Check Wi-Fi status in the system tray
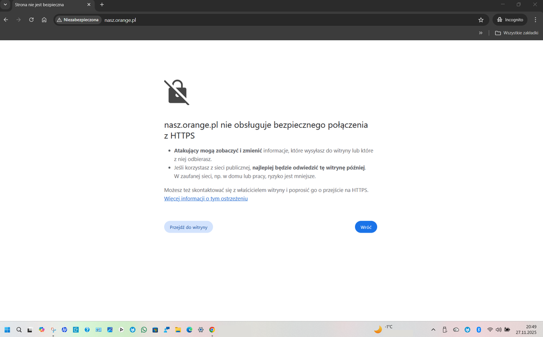 pos(490,329)
